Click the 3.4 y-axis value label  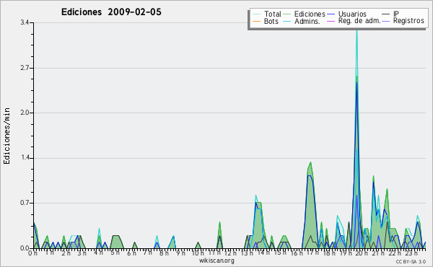point(25,22)
